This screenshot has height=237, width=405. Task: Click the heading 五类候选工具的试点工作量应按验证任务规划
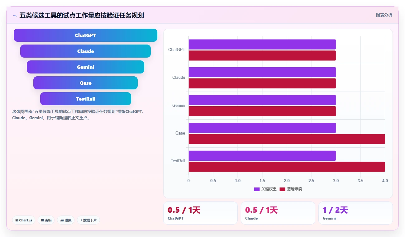coord(82,15)
